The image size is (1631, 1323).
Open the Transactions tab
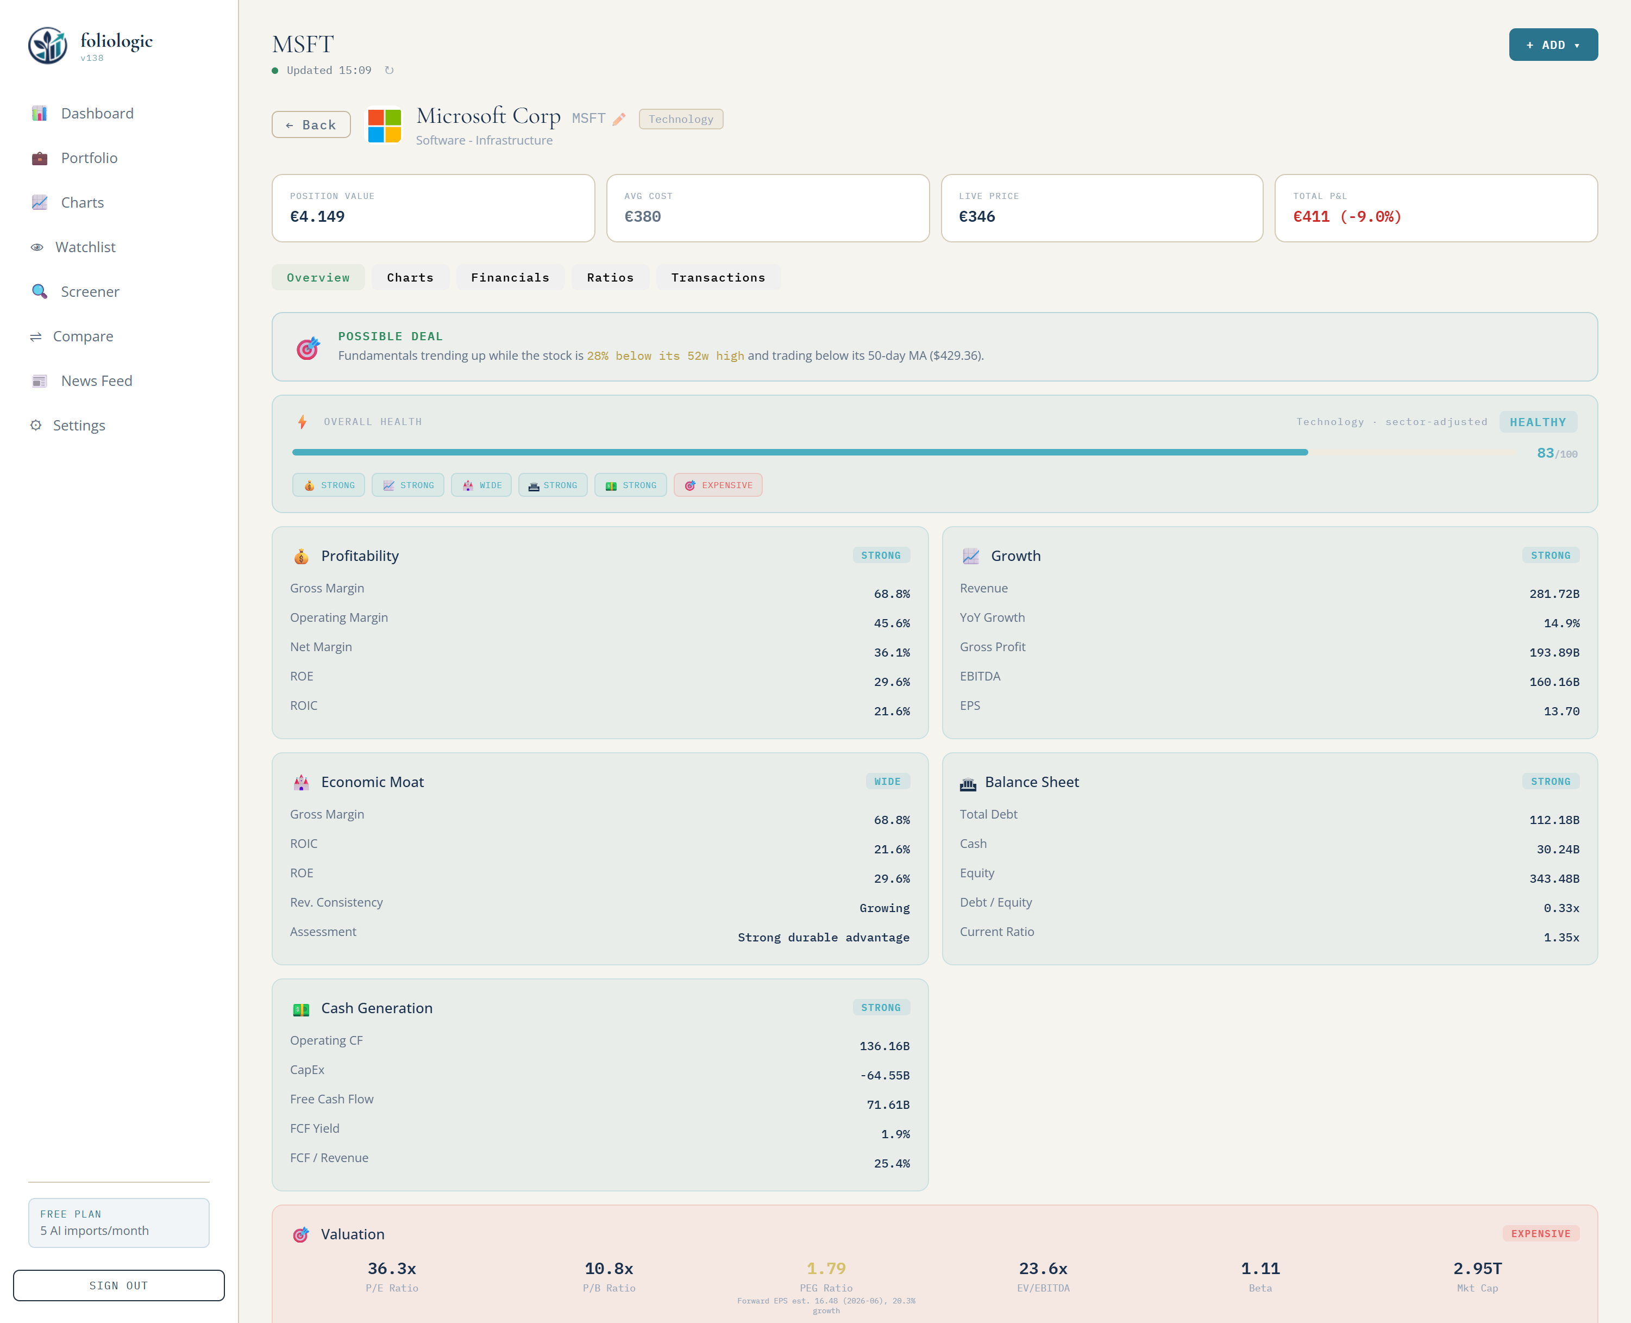point(718,277)
